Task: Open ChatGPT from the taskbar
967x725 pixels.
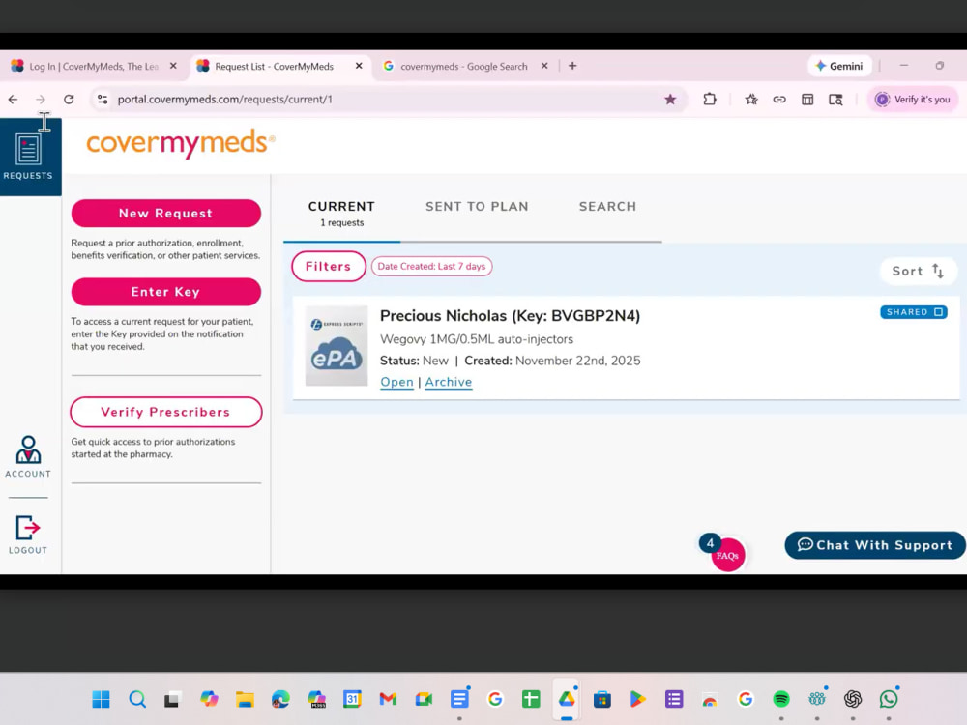Action: (852, 699)
